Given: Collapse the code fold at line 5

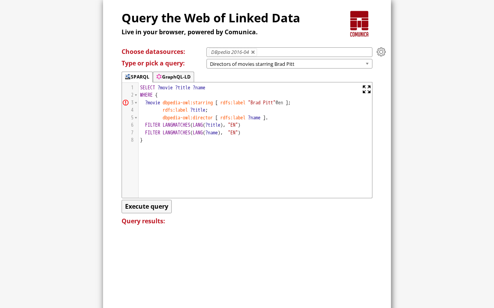Looking at the screenshot, I should (136, 118).
